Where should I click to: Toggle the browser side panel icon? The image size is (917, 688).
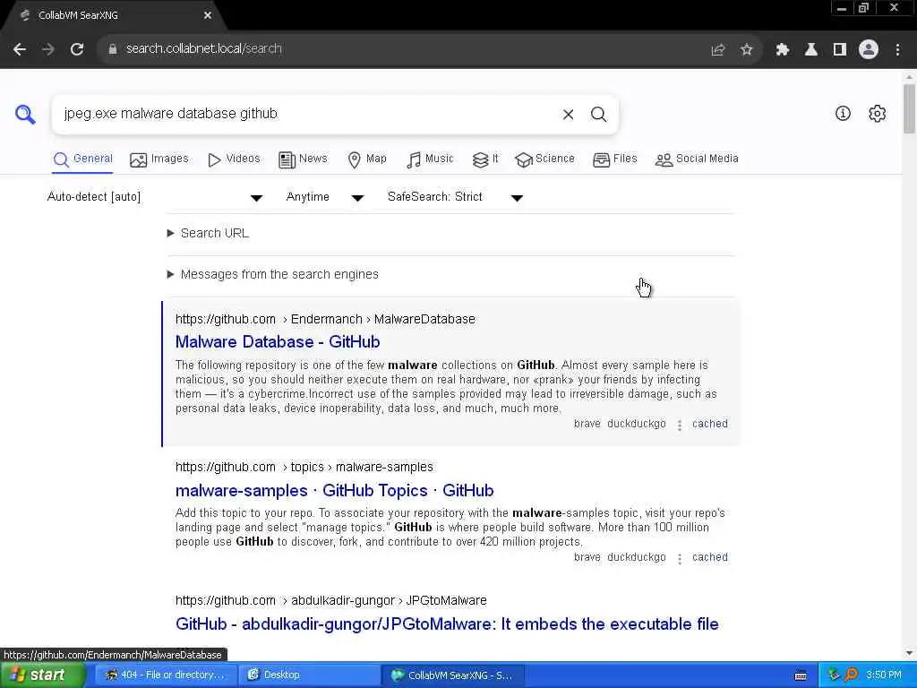[840, 50]
